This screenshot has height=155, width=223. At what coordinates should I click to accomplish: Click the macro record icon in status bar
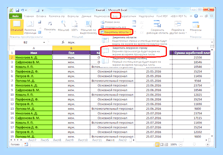point(26,144)
